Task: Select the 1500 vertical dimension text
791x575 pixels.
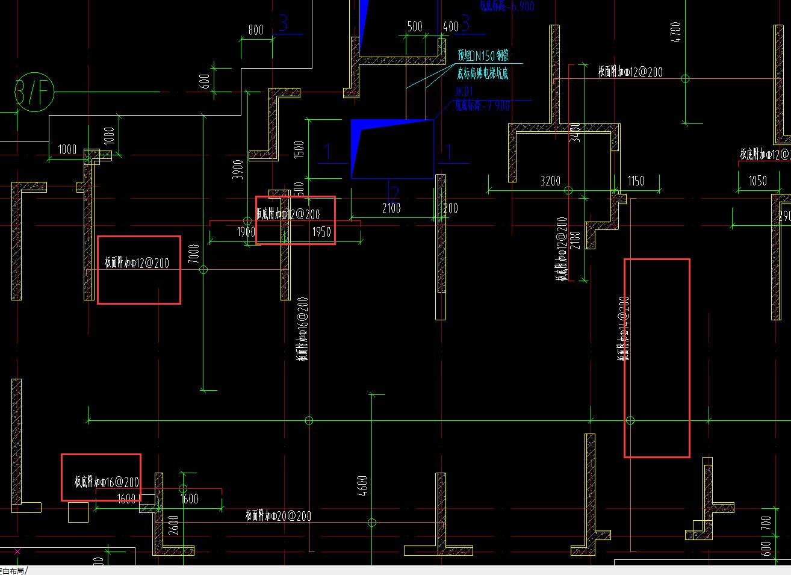Action: [299, 151]
